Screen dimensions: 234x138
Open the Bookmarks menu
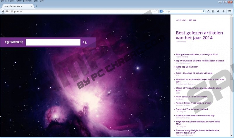click(x=27, y=1)
